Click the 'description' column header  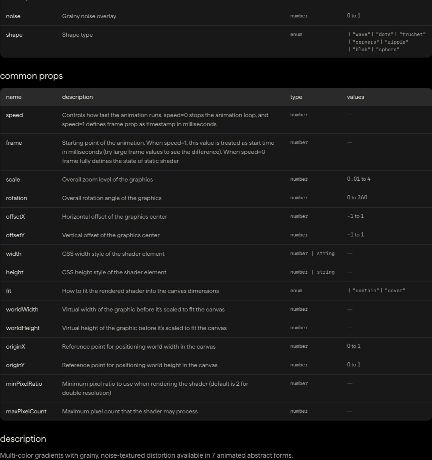[x=77, y=97]
